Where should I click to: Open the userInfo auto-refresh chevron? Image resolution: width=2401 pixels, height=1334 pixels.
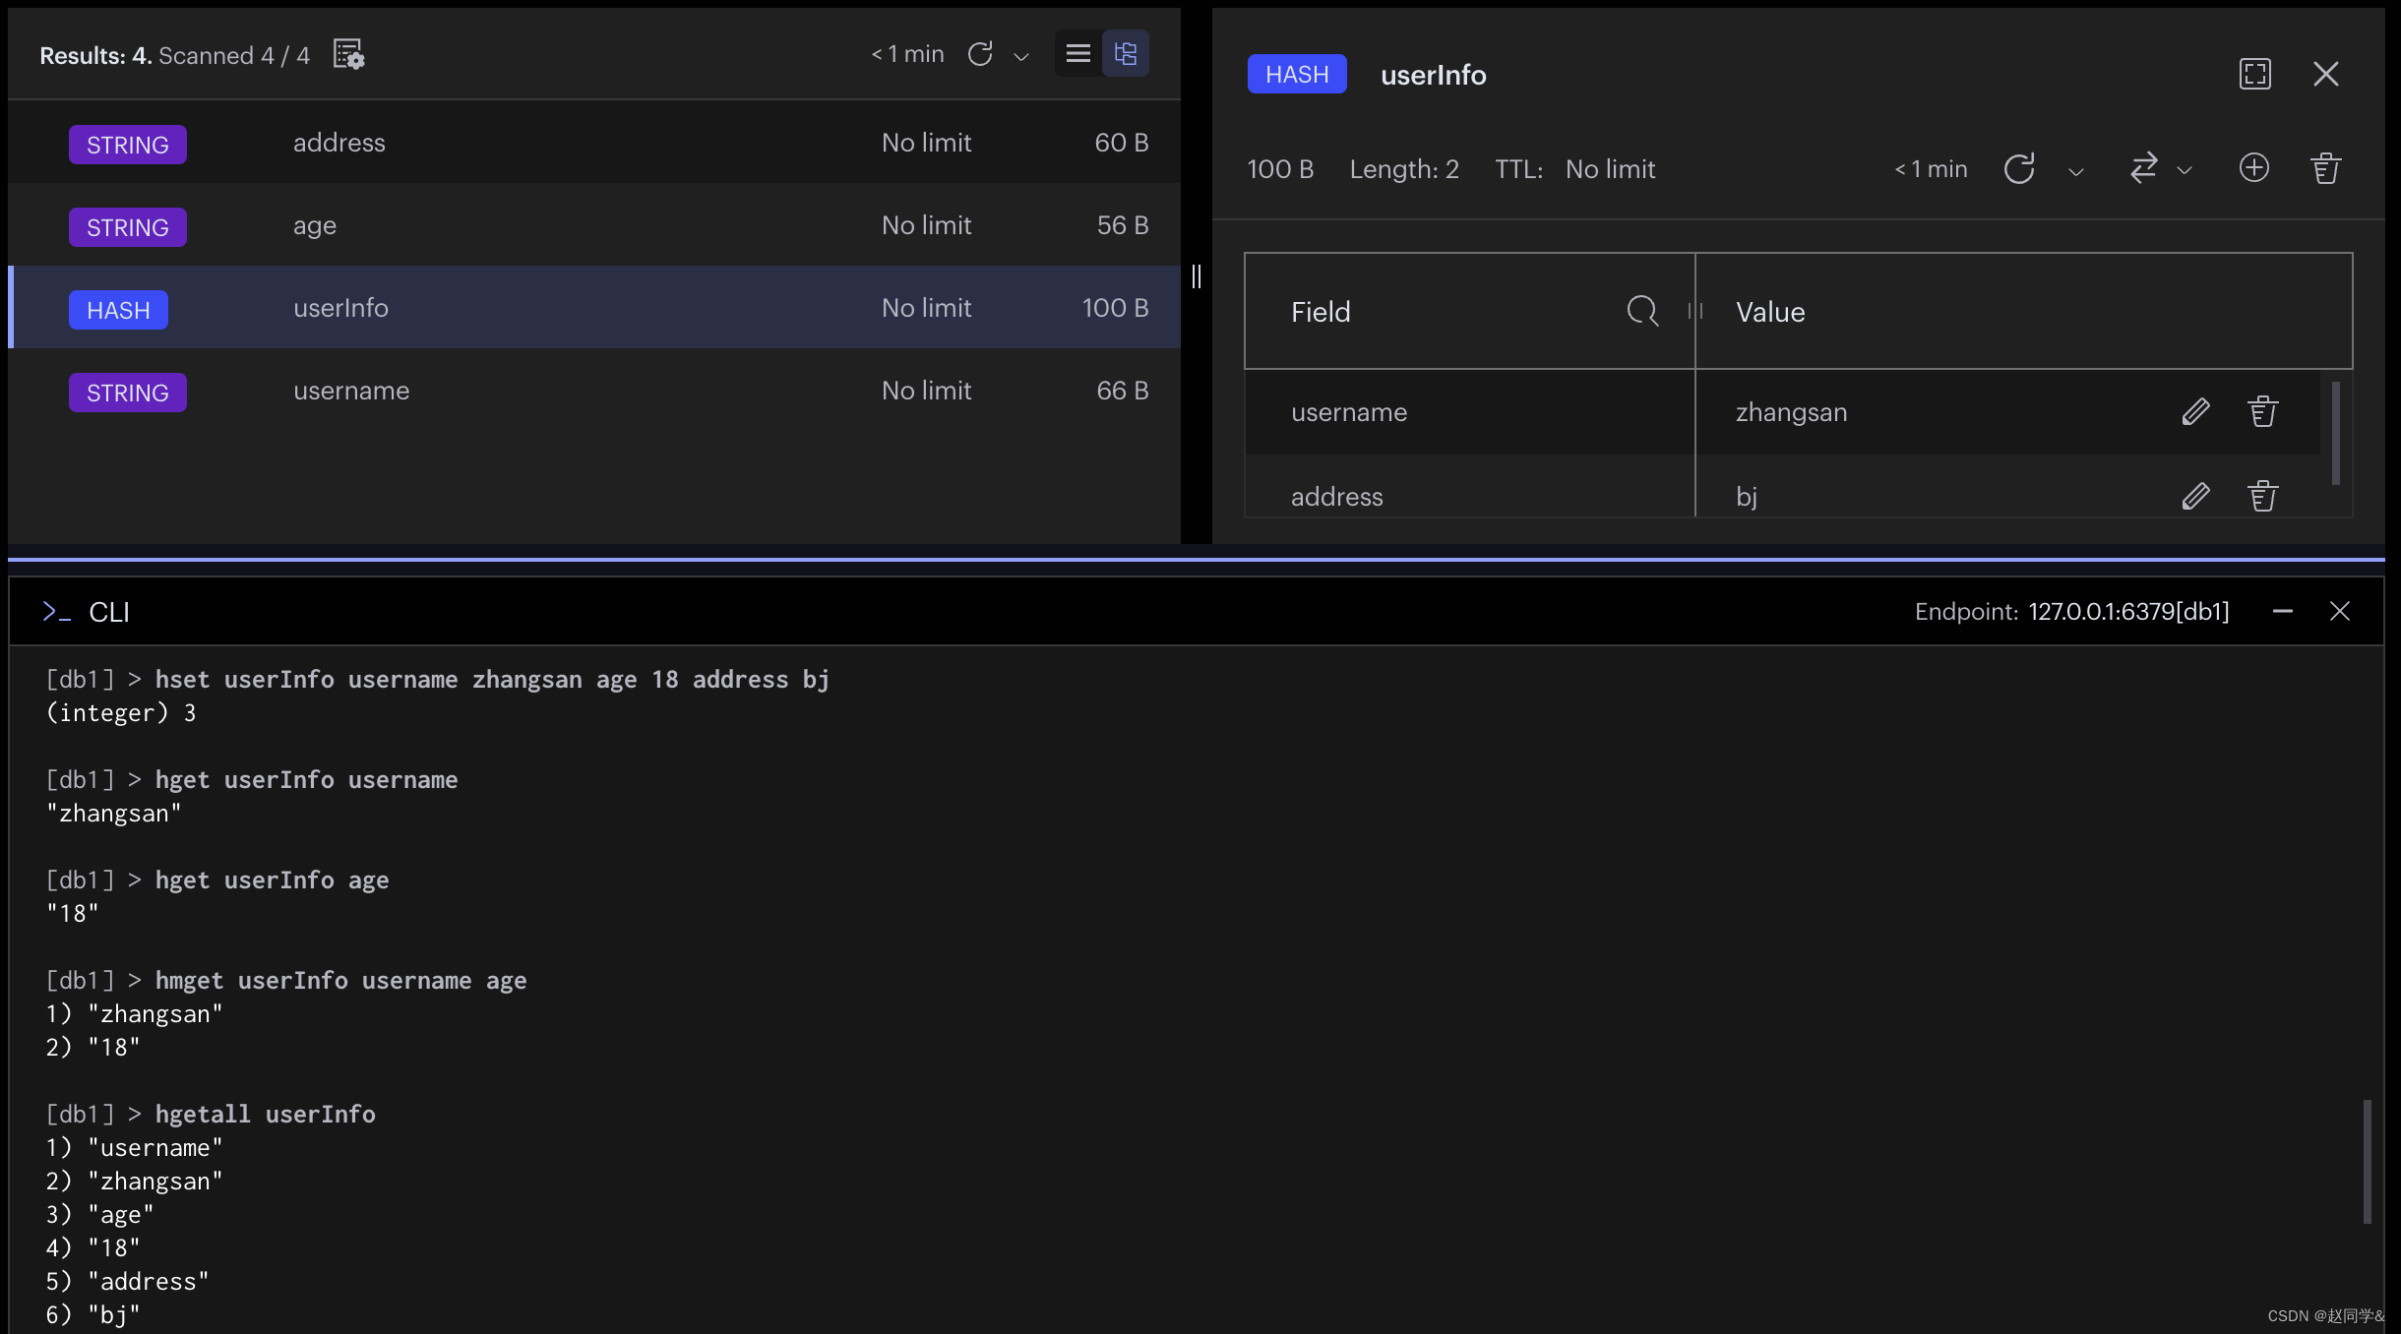click(2076, 171)
